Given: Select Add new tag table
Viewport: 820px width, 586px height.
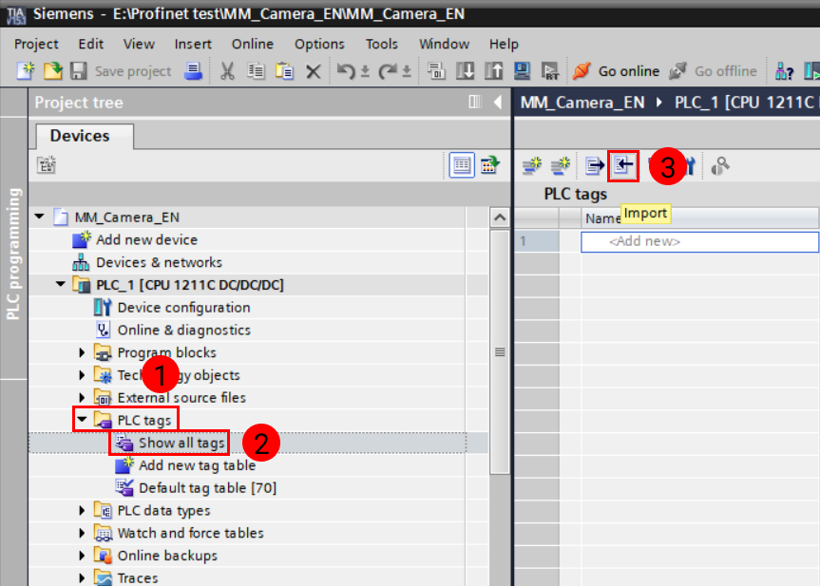Looking at the screenshot, I should pyautogui.click(x=197, y=465).
